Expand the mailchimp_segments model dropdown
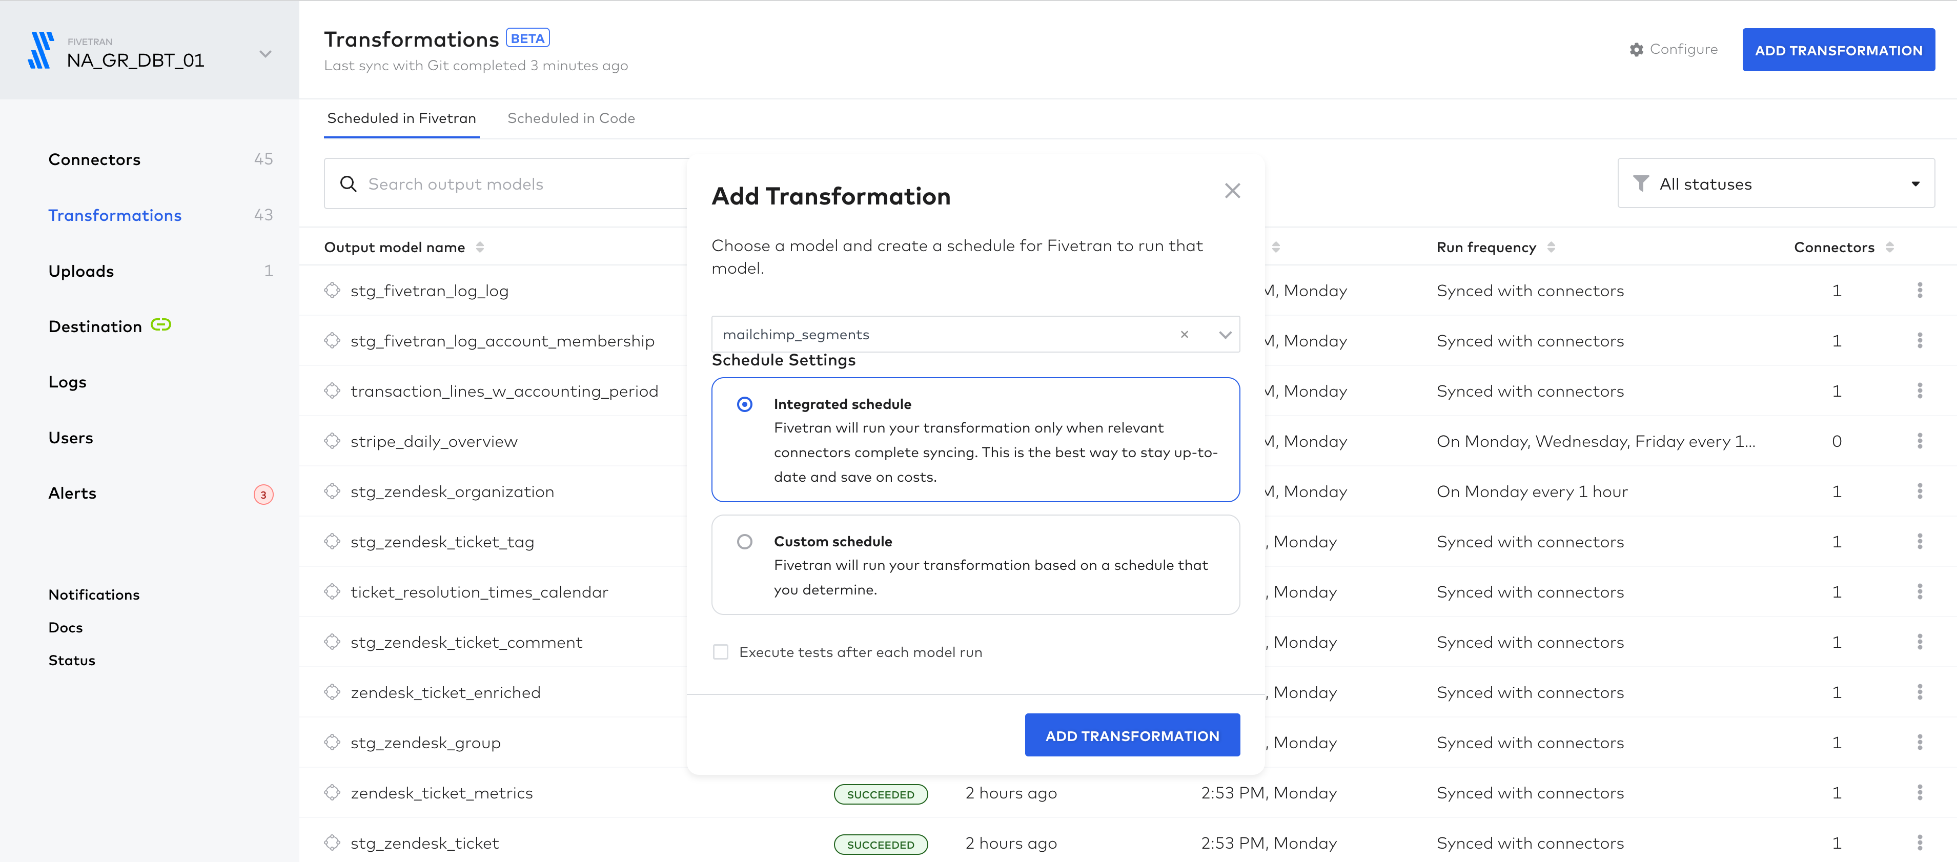 click(x=1225, y=335)
